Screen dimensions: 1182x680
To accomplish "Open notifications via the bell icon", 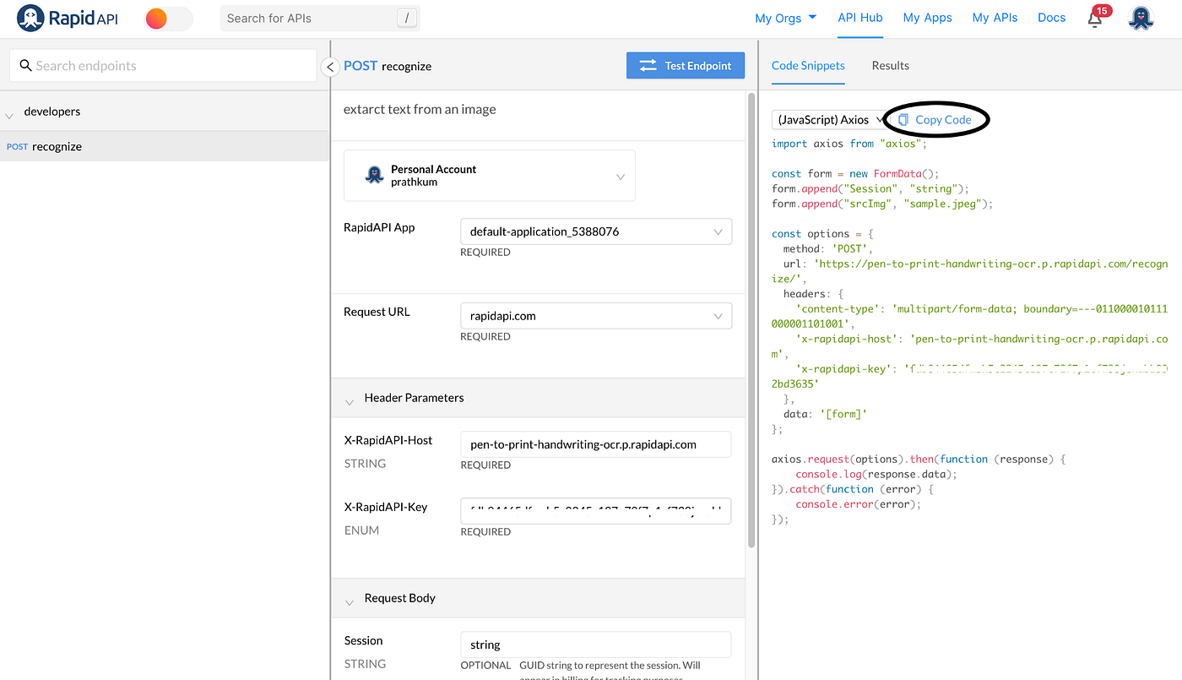I will pyautogui.click(x=1093, y=18).
